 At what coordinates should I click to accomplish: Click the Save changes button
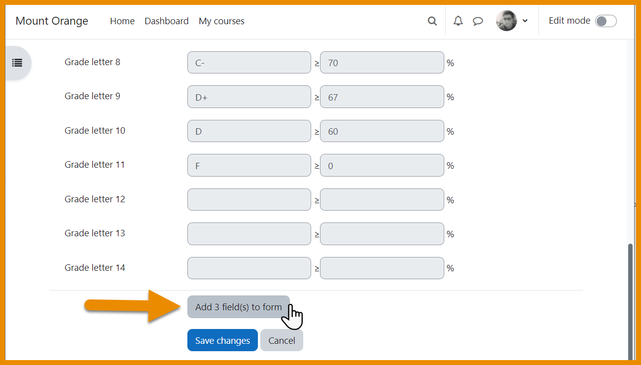[222, 340]
